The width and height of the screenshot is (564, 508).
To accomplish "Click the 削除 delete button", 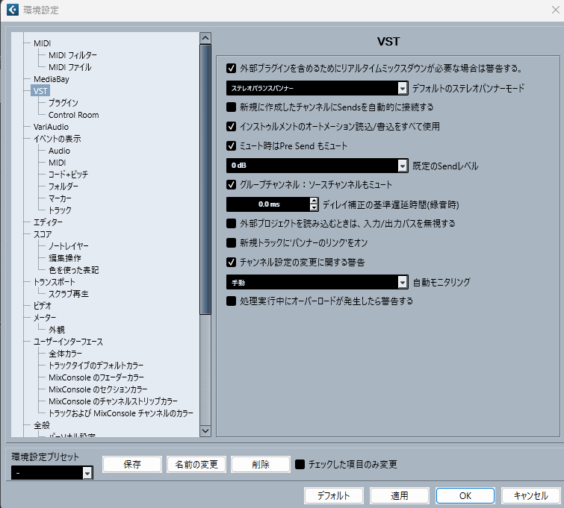I will (x=261, y=465).
